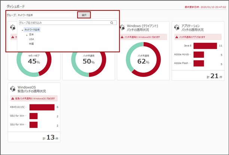
Task: Click the Java 8 red bar
Action: pos(205,46)
